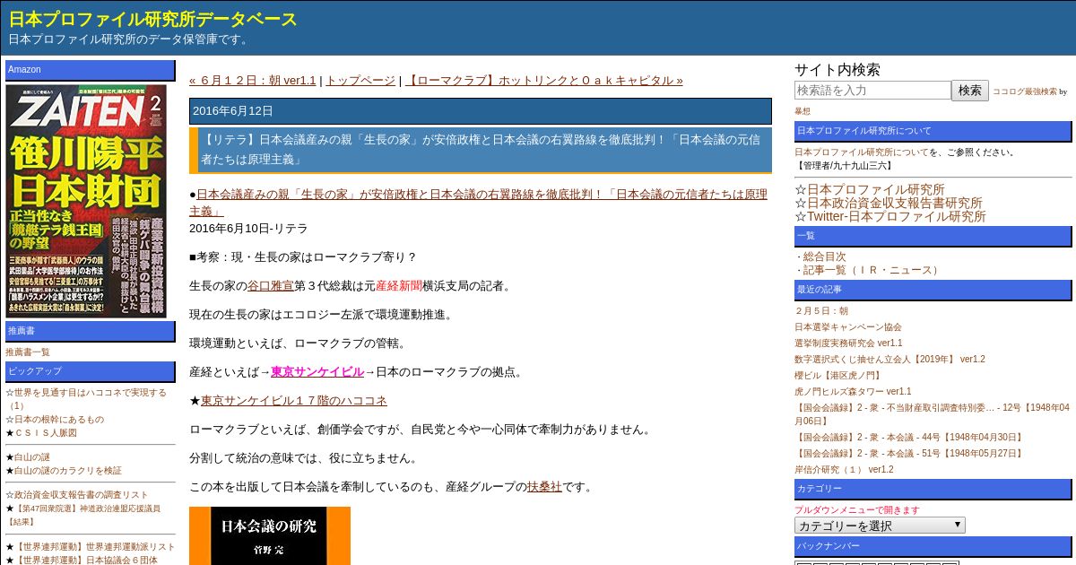Open recent post 日本選挙キャンペーン協会

tap(848, 327)
